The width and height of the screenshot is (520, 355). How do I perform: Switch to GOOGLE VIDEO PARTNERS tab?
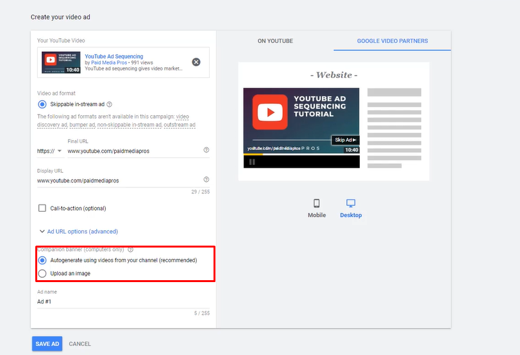click(392, 41)
